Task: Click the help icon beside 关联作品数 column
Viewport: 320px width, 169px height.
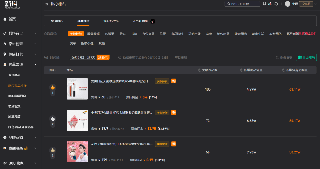Action: tap(200, 70)
